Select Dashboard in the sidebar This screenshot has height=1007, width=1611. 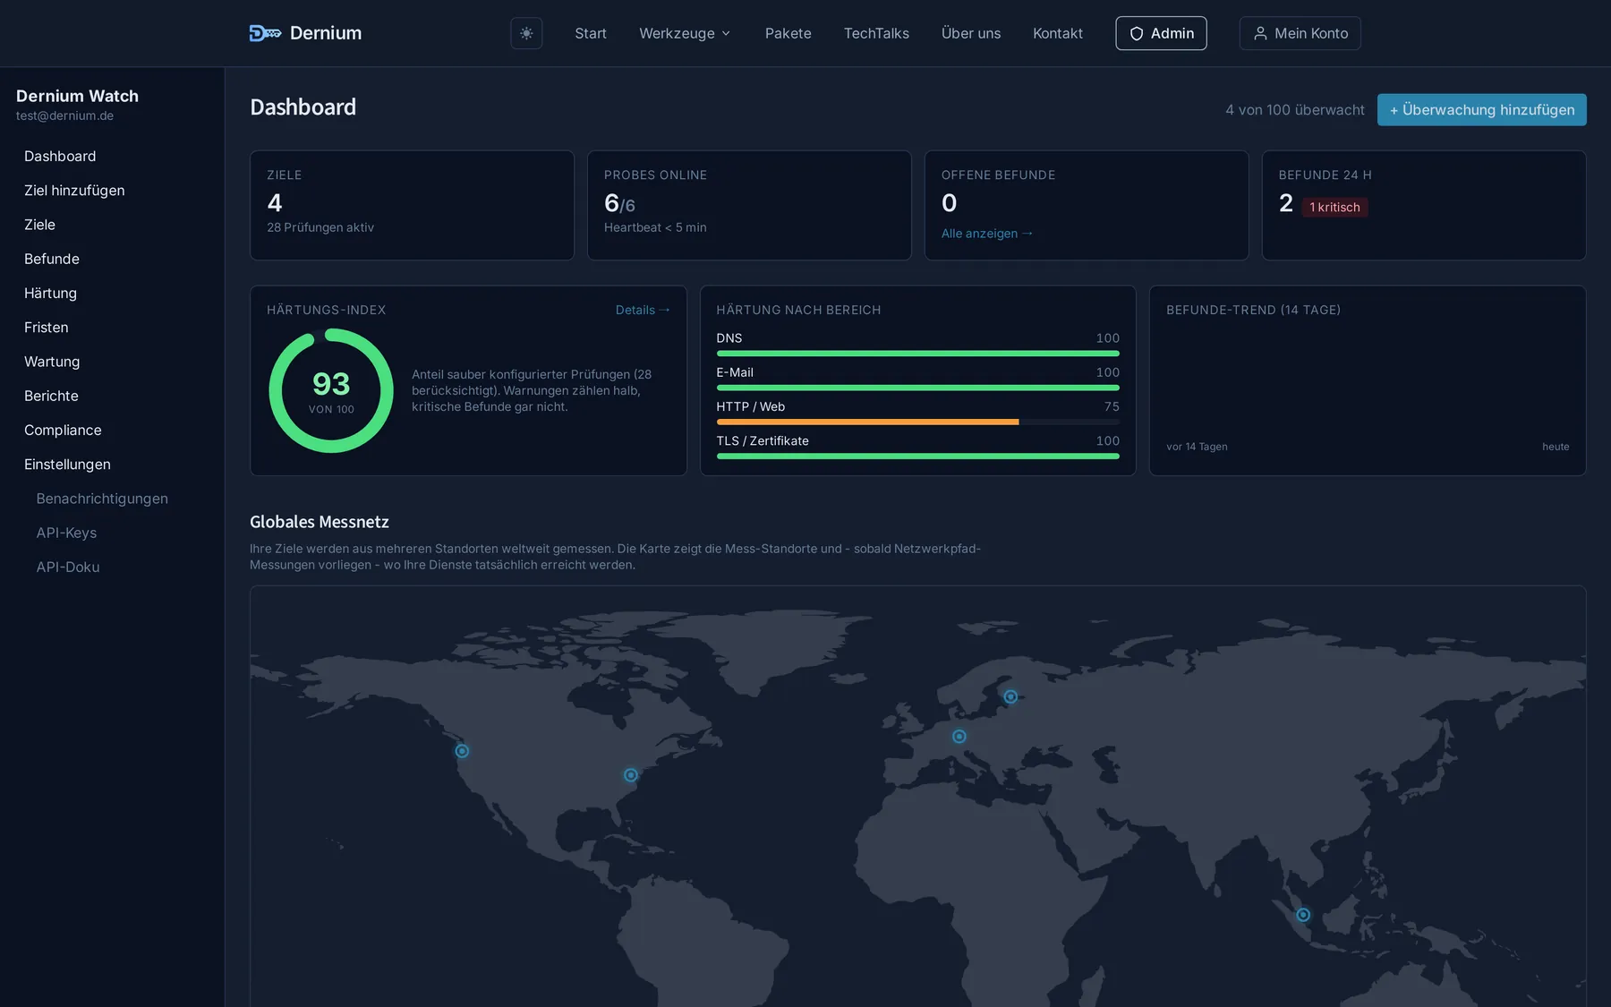click(60, 156)
